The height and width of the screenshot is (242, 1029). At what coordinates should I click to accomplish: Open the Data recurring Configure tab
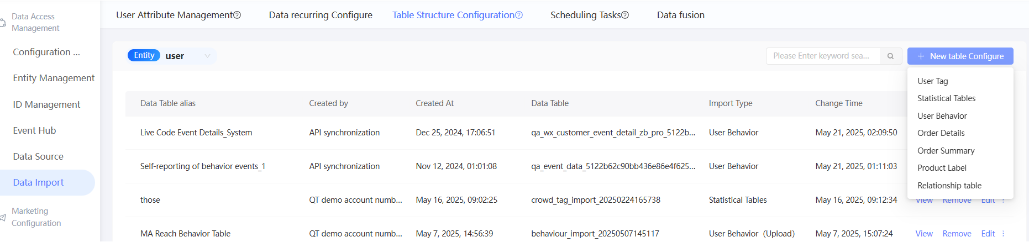321,15
